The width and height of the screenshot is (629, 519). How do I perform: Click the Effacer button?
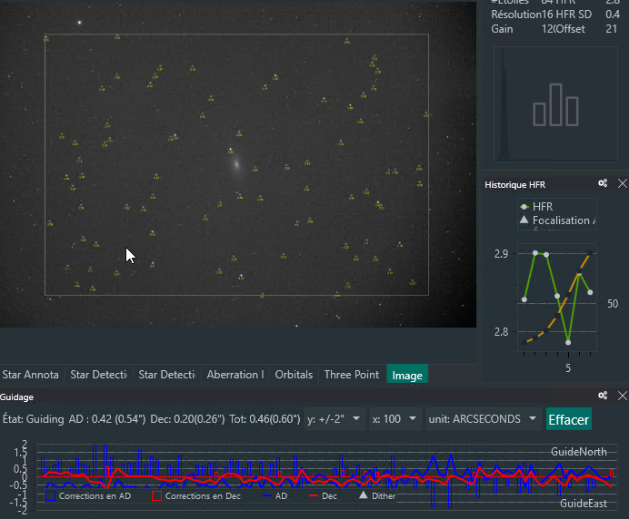(x=569, y=419)
